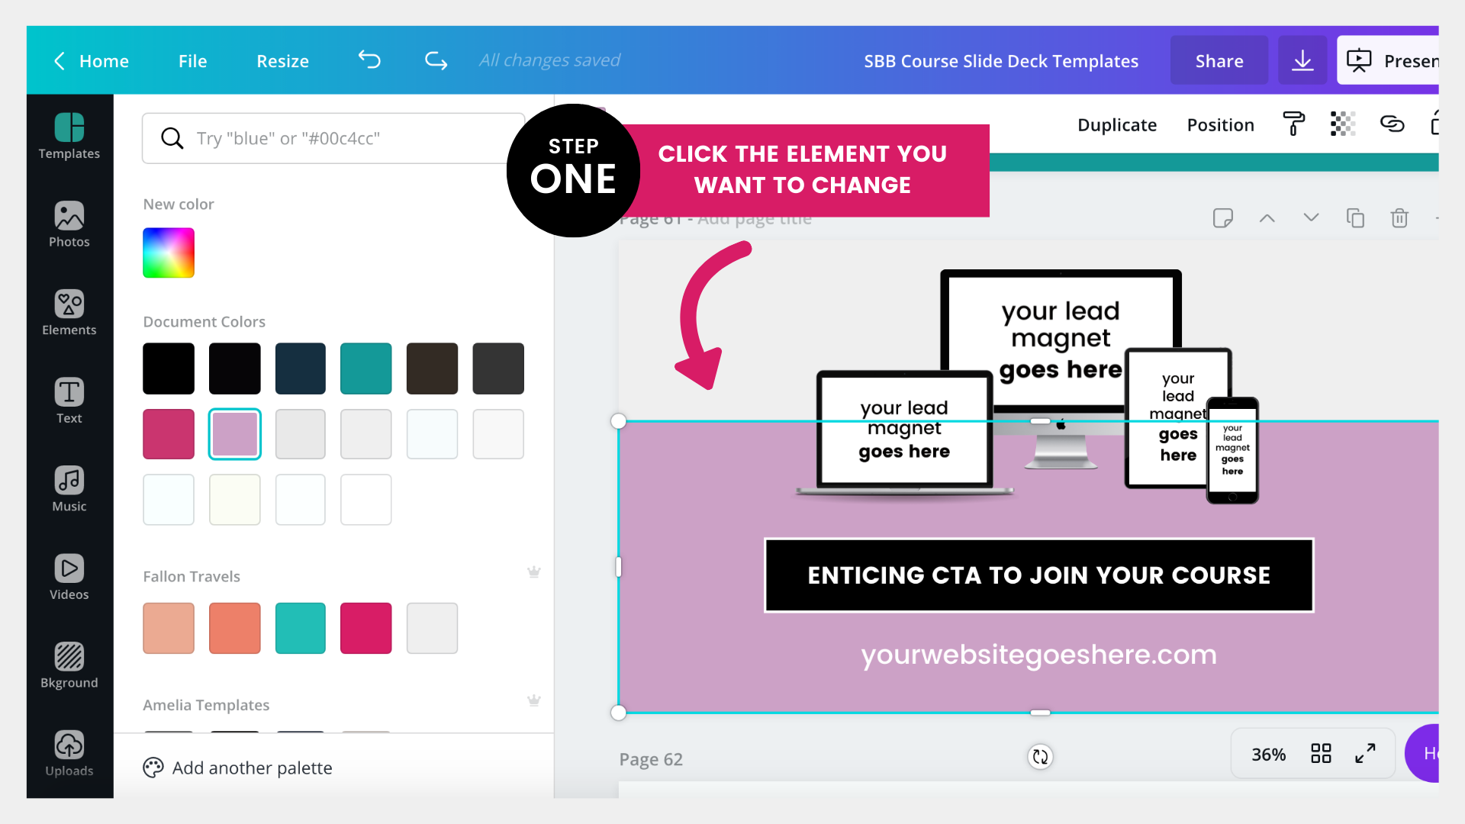Toggle grid view in the bottom bar
Viewport: 1465px width, 824px height.
click(x=1322, y=753)
